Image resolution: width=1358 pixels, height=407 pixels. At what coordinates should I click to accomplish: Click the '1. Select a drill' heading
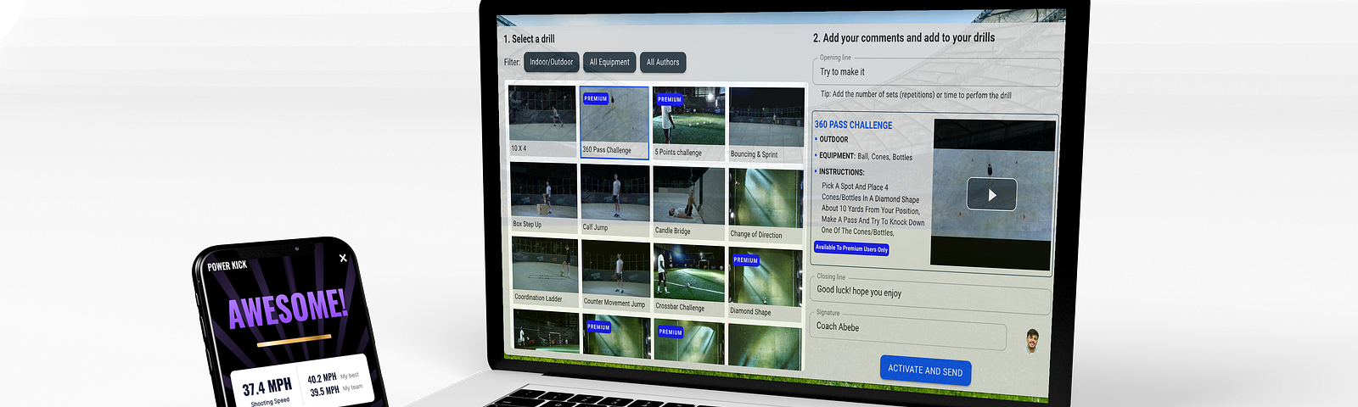pos(529,39)
